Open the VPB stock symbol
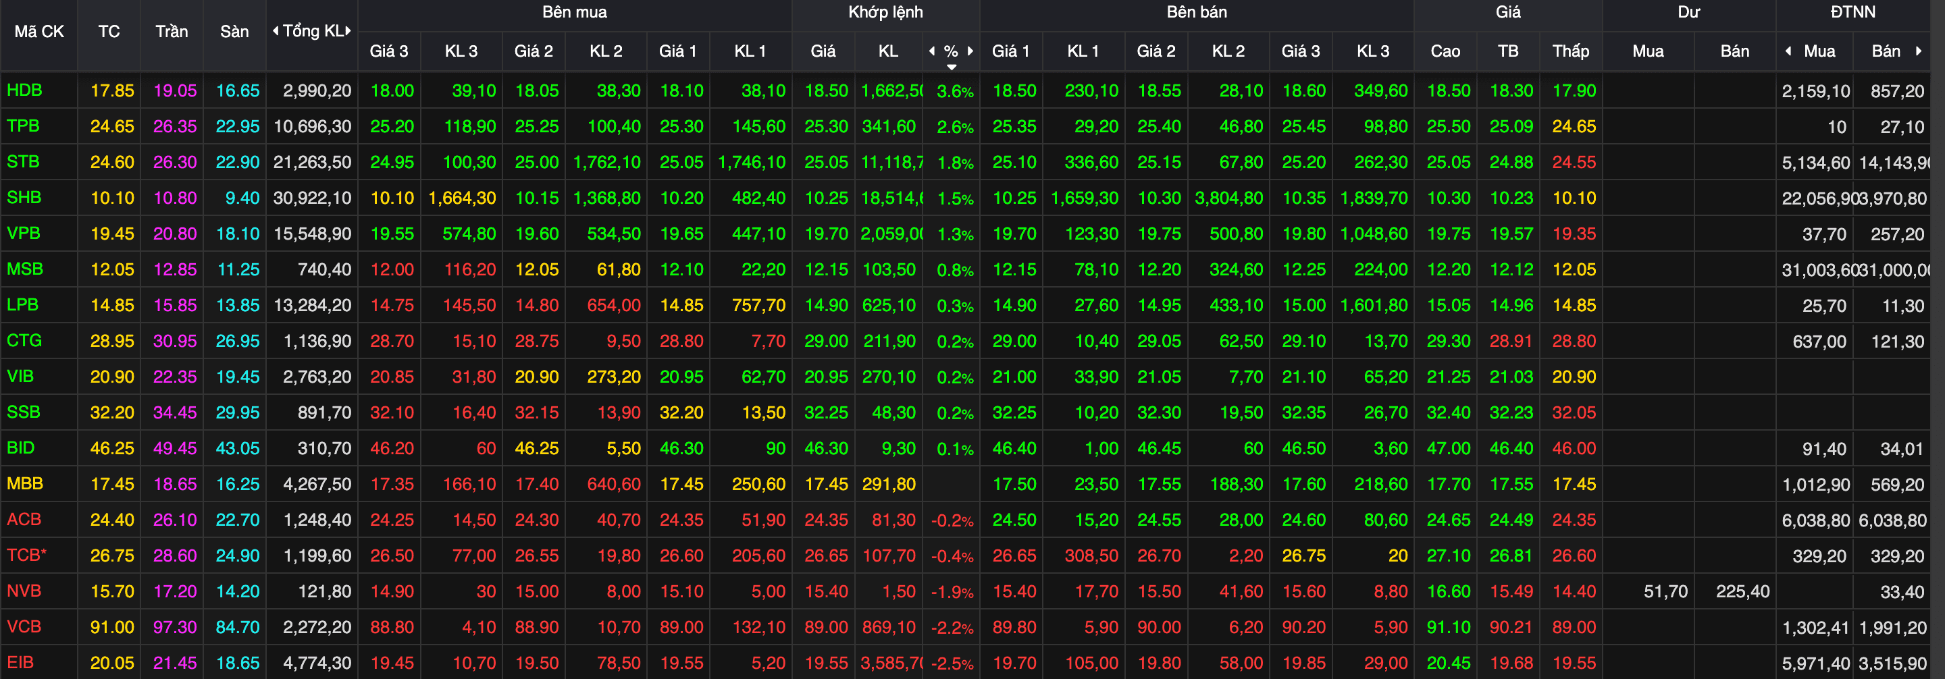Image resolution: width=1945 pixels, height=679 pixels. [23, 233]
